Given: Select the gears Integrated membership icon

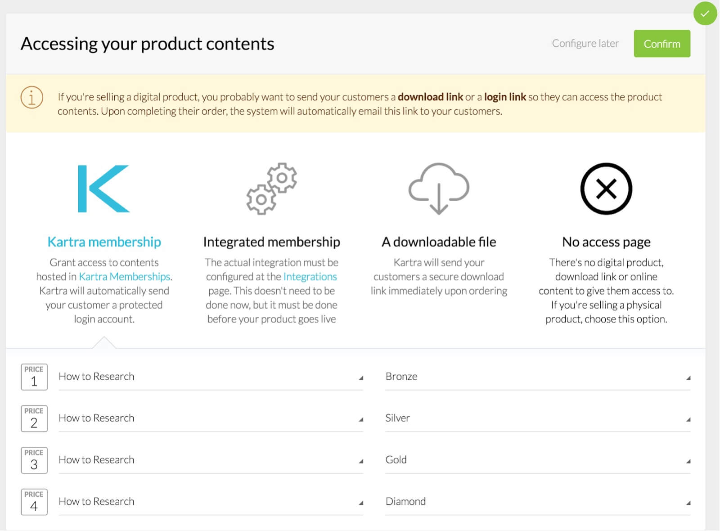Looking at the screenshot, I should 272,189.
